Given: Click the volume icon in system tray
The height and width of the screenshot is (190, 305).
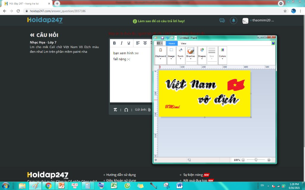Looking at the screenshot, I should pos(273,186).
